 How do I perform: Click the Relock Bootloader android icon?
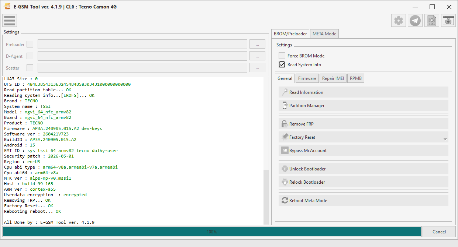(285, 182)
